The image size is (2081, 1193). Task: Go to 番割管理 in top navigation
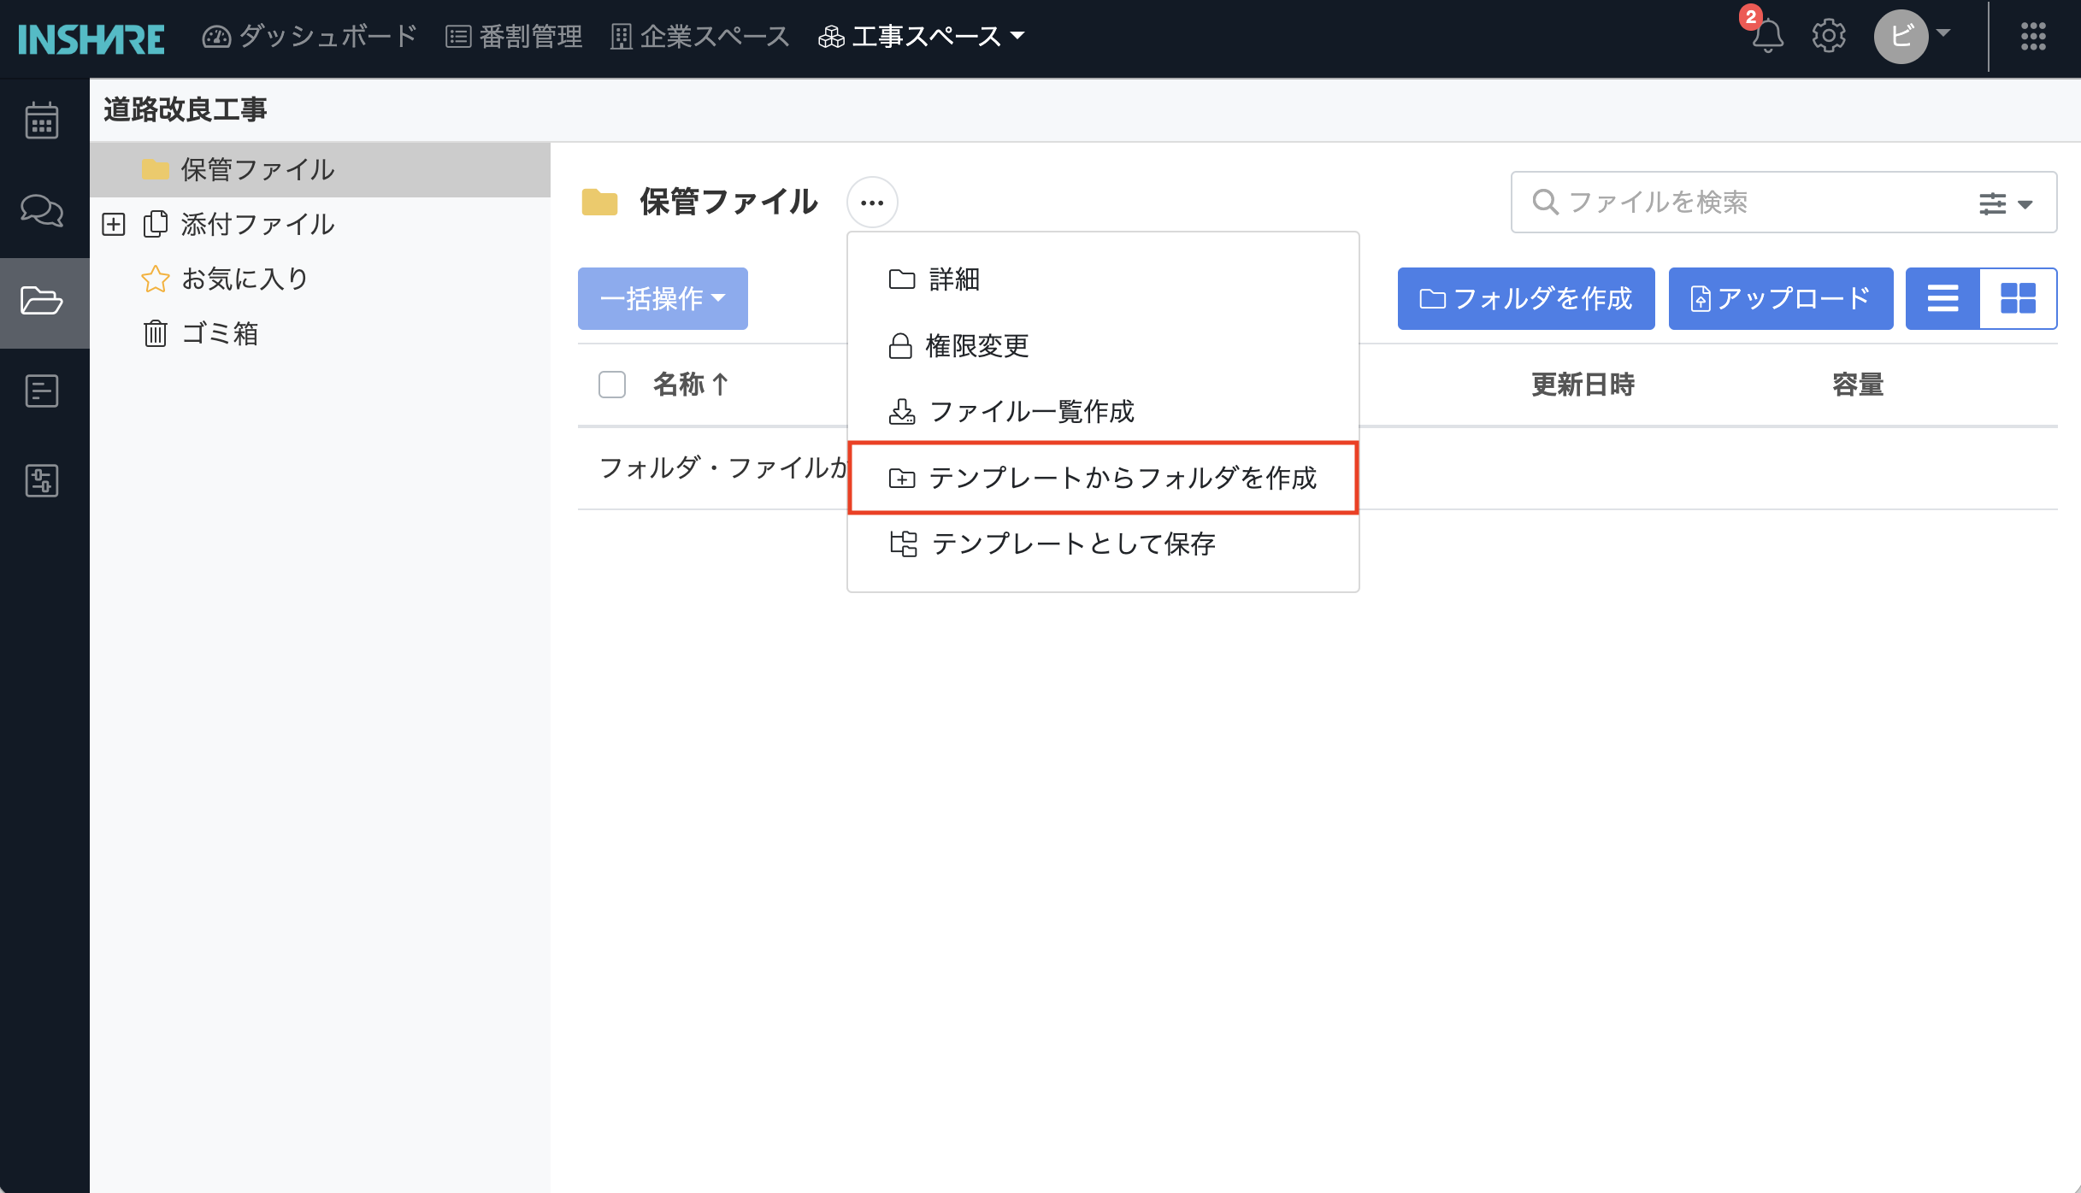coord(513,36)
